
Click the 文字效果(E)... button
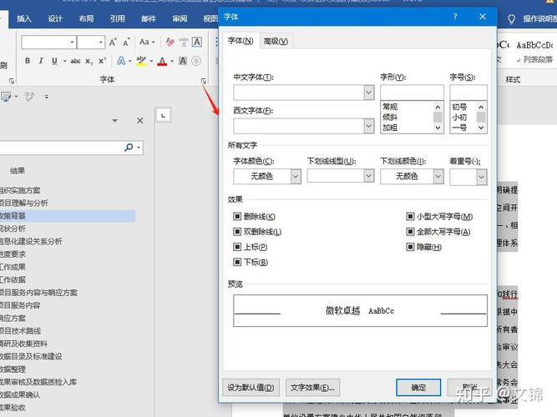[x=312, y=388]
